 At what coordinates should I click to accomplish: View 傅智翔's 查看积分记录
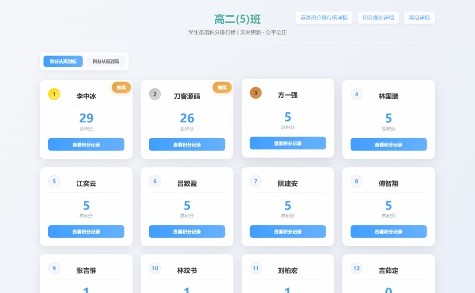pyautogui.click(x=389, y=231)
